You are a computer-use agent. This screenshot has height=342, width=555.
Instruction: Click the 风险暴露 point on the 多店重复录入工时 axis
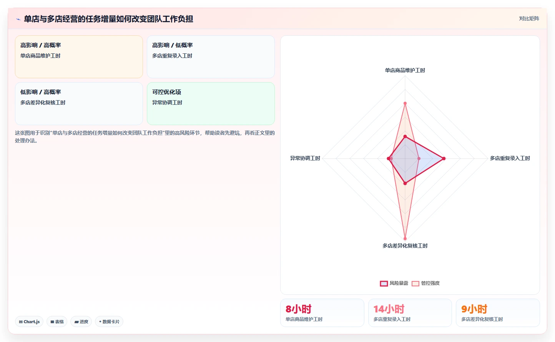click(x=444, y=158)
